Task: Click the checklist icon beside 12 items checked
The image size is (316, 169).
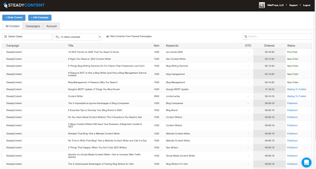Action: point(57,37)
